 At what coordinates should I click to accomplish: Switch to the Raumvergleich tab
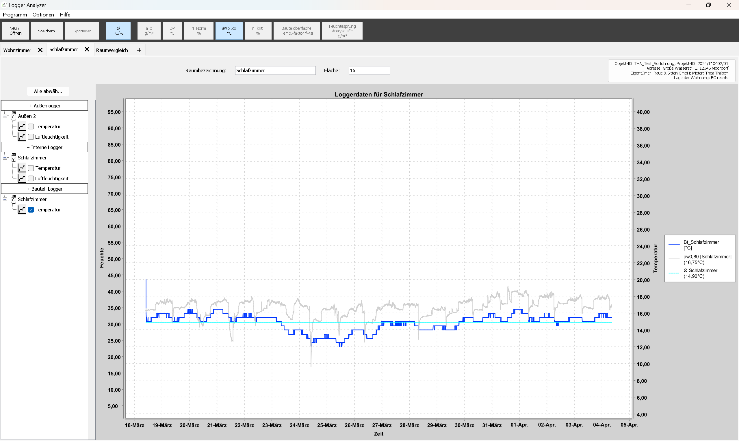click(x=112, y=50)
